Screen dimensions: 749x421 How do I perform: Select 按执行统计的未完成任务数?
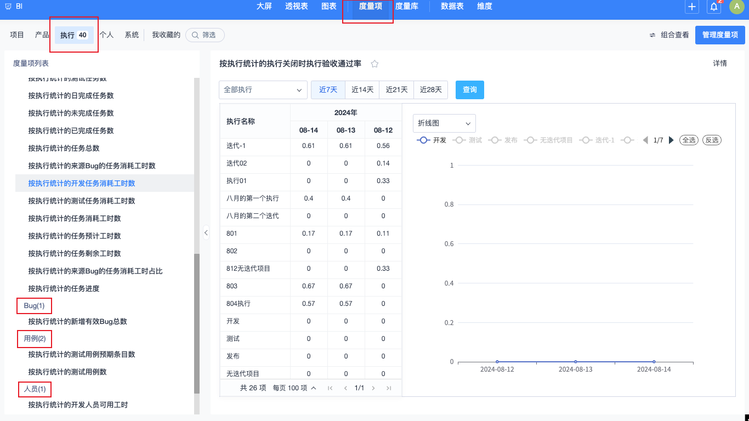tap(71, 113)
